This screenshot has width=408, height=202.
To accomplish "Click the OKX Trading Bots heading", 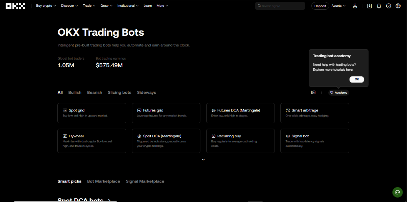I will 101,32.
